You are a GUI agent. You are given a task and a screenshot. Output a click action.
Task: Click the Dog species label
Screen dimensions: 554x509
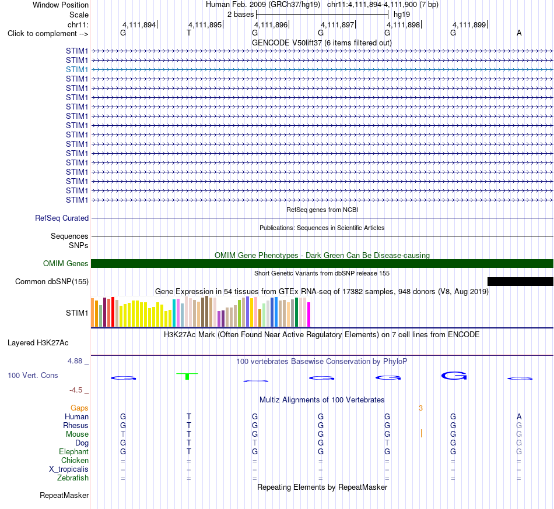click(x=82, y=443)
